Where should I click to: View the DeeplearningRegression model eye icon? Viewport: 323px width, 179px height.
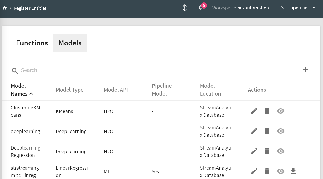click(x=280, y=151)
